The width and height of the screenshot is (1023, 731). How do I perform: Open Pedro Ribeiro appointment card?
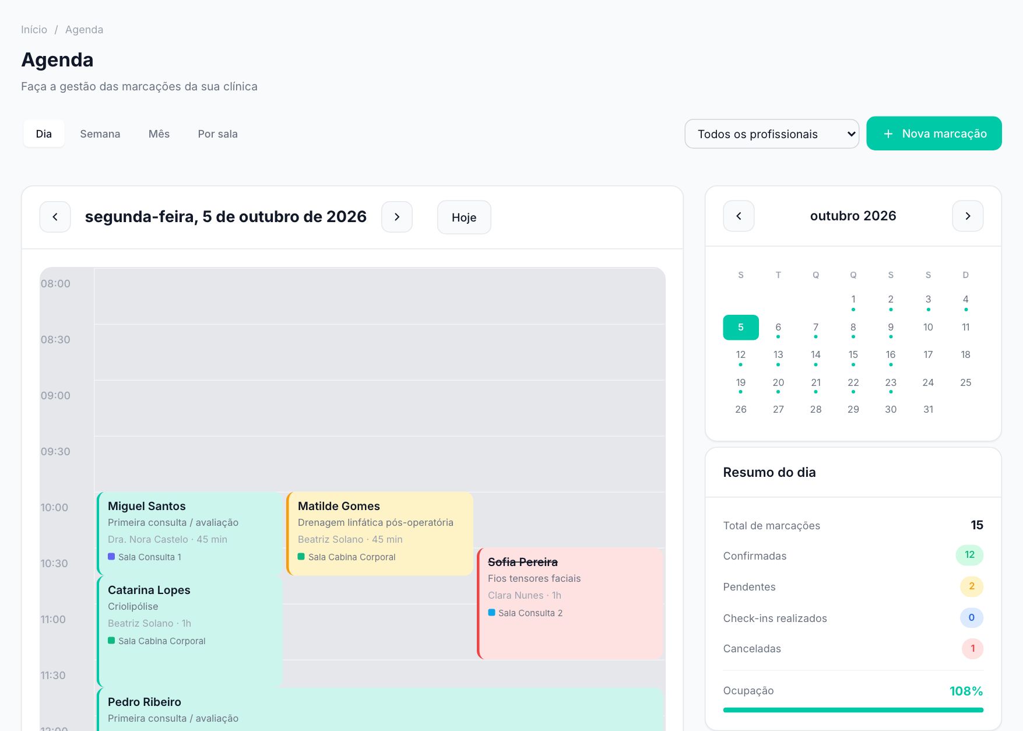tap(380, 709)
